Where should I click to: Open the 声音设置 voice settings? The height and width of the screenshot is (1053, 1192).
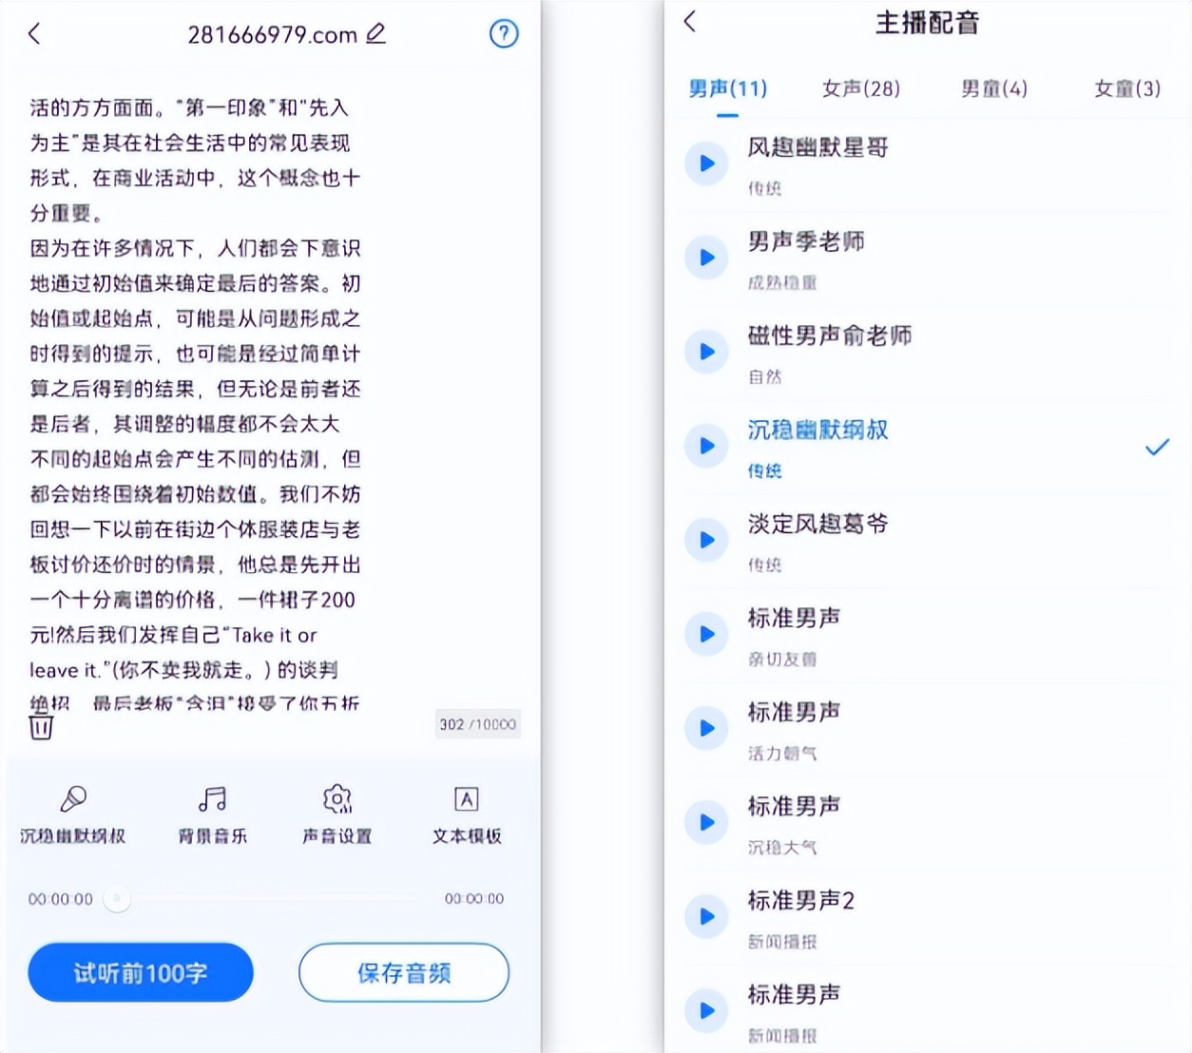pos(336,813)
